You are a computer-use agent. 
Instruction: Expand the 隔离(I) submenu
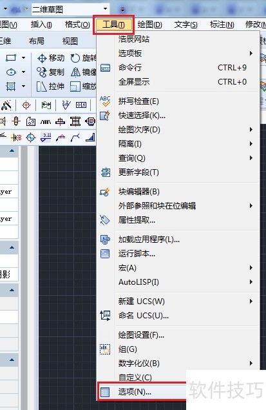(x=177, y=143)
